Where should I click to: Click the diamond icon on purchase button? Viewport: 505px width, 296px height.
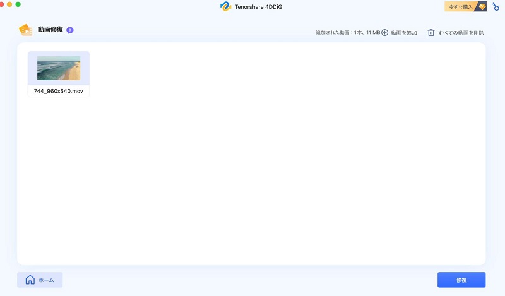tap(482, 6)
